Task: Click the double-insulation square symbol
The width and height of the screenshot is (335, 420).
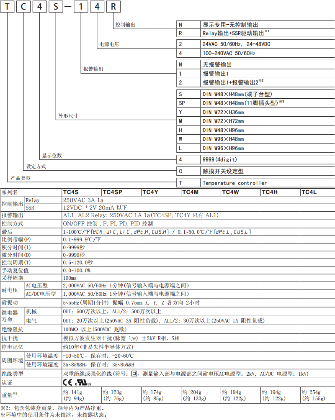Action: coord(134,374)
